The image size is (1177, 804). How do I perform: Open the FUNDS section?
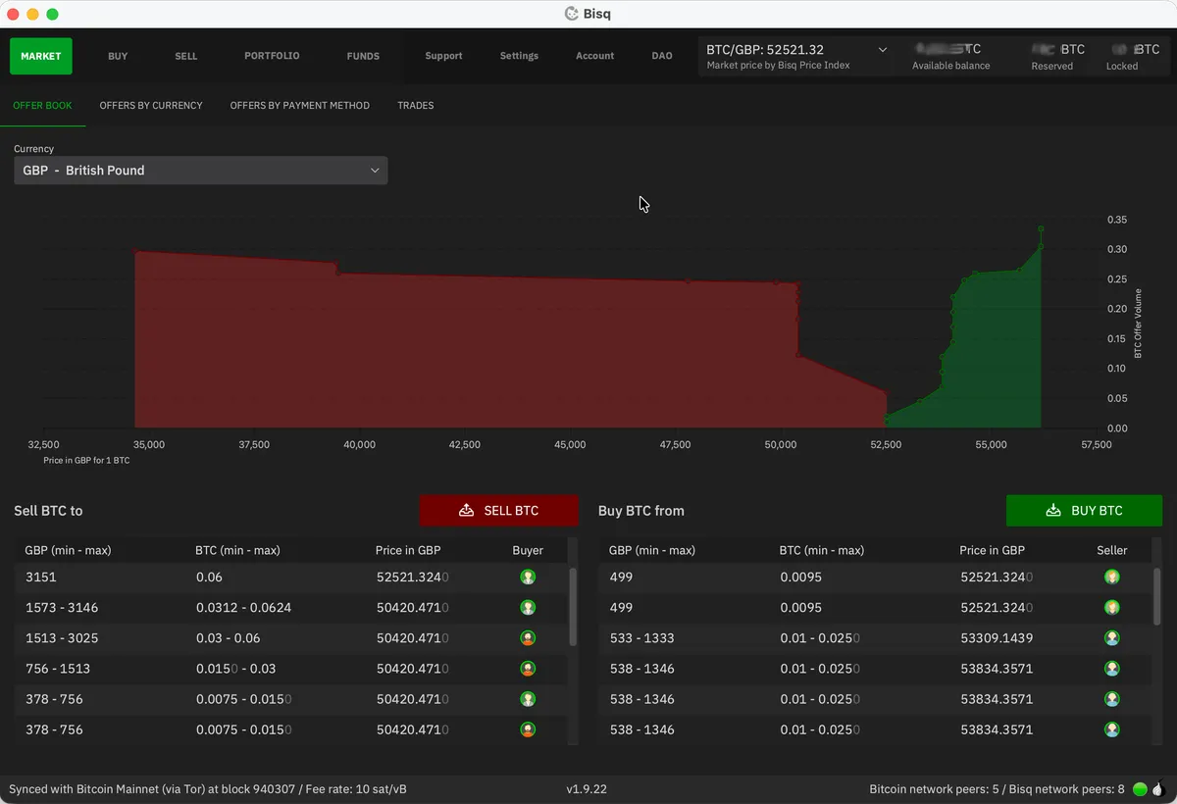click(362, 56)
